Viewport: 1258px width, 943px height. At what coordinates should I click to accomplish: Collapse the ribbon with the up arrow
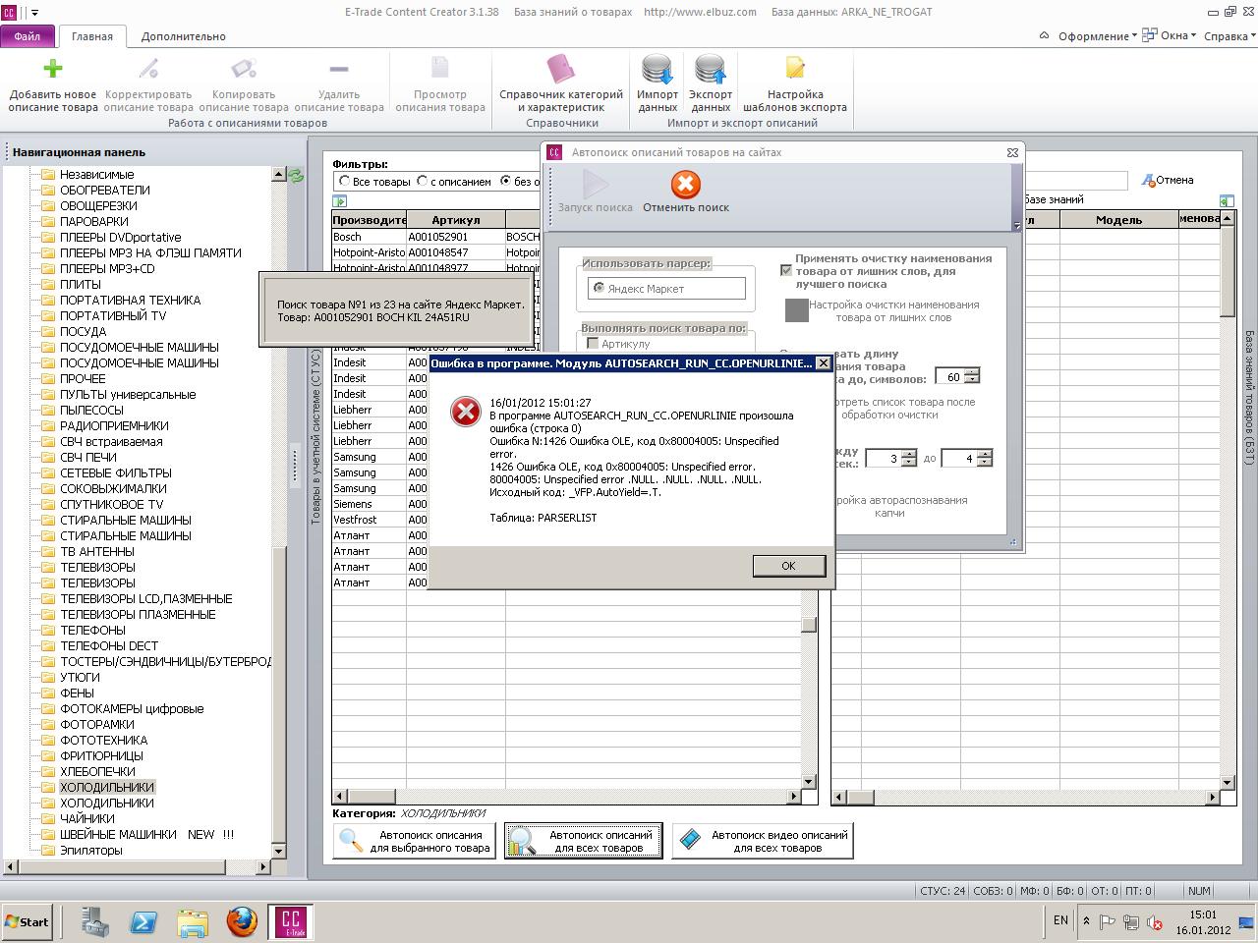pyautogui.click(x=1044, y=36)
